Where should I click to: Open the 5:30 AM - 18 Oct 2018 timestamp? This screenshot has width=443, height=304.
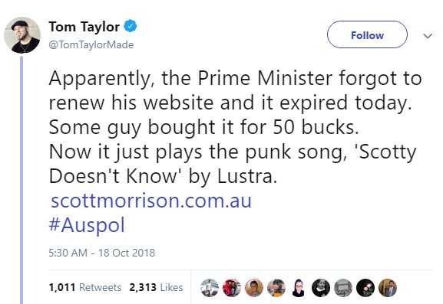(101, 253)
